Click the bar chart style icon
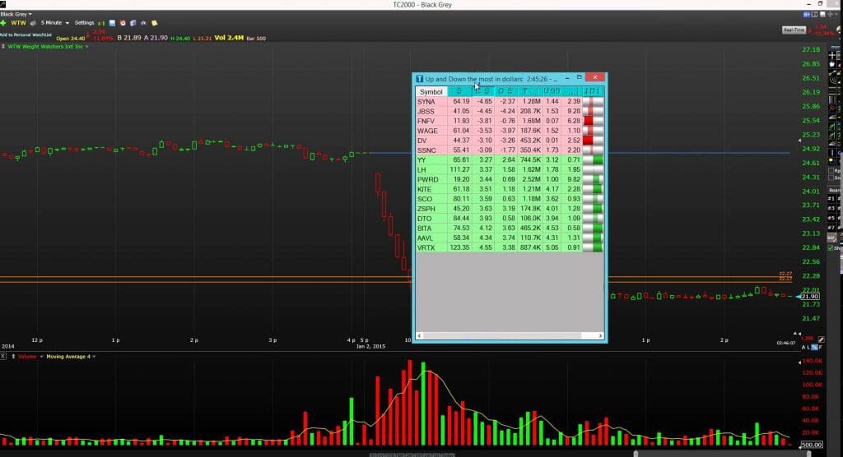 tap(101, 23)
